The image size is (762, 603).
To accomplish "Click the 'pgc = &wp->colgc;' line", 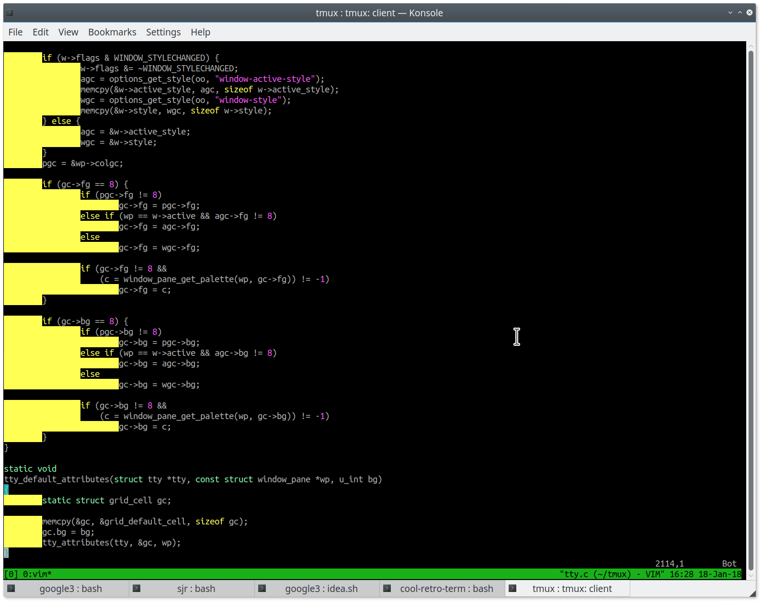I will point(83,163).
